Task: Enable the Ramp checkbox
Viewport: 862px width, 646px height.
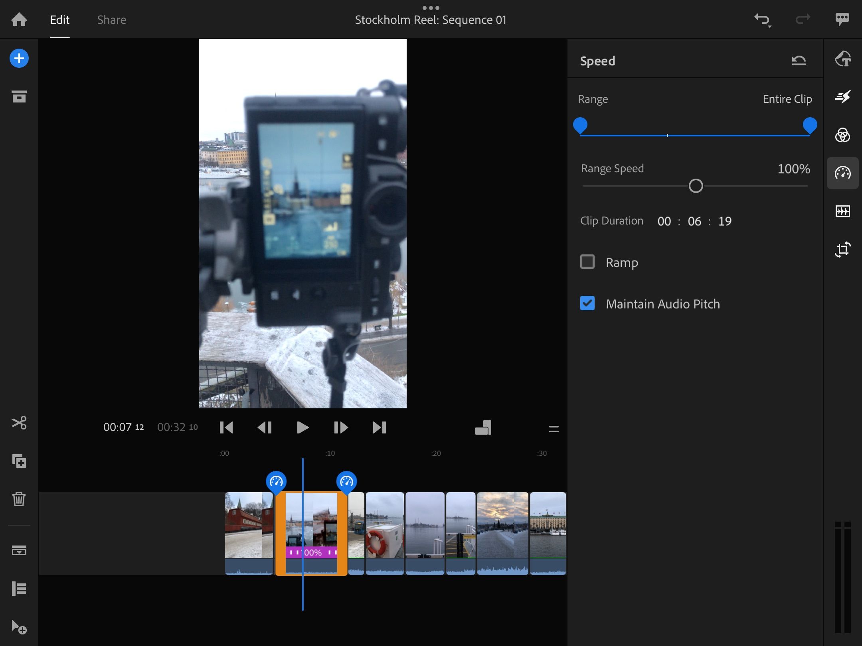Action: pos(587,262)
